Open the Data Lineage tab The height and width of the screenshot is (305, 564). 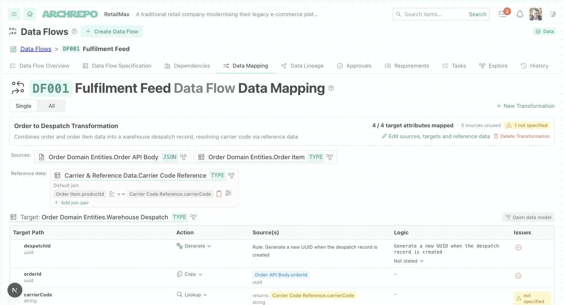point(302,66)
